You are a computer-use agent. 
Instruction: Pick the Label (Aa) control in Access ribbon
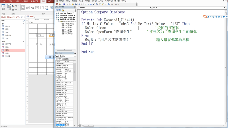(32, 7)
